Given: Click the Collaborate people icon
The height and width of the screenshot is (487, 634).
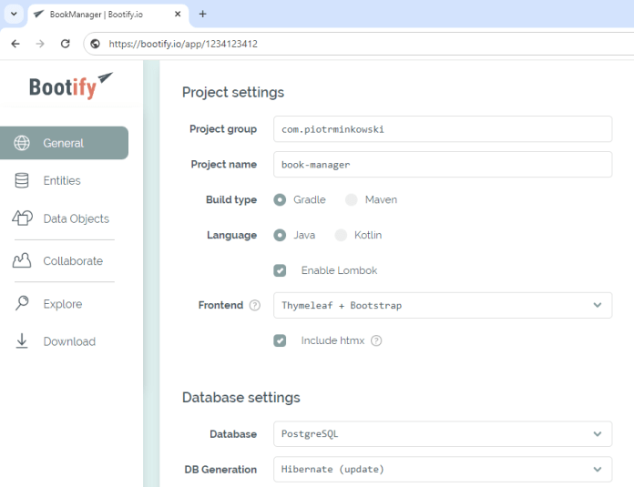Looking at the screenshot, I should pos(22,260).
